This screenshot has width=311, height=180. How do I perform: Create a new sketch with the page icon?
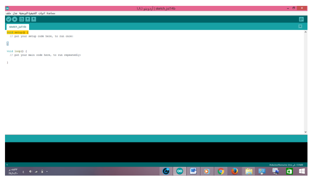pyautogui.click(x=21, y=19)
